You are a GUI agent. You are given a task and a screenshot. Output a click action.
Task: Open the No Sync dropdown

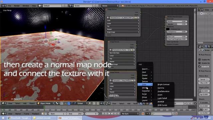pyautogui.click(x=130, y=114)
